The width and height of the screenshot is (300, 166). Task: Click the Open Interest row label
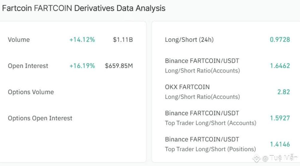(28, 66)
